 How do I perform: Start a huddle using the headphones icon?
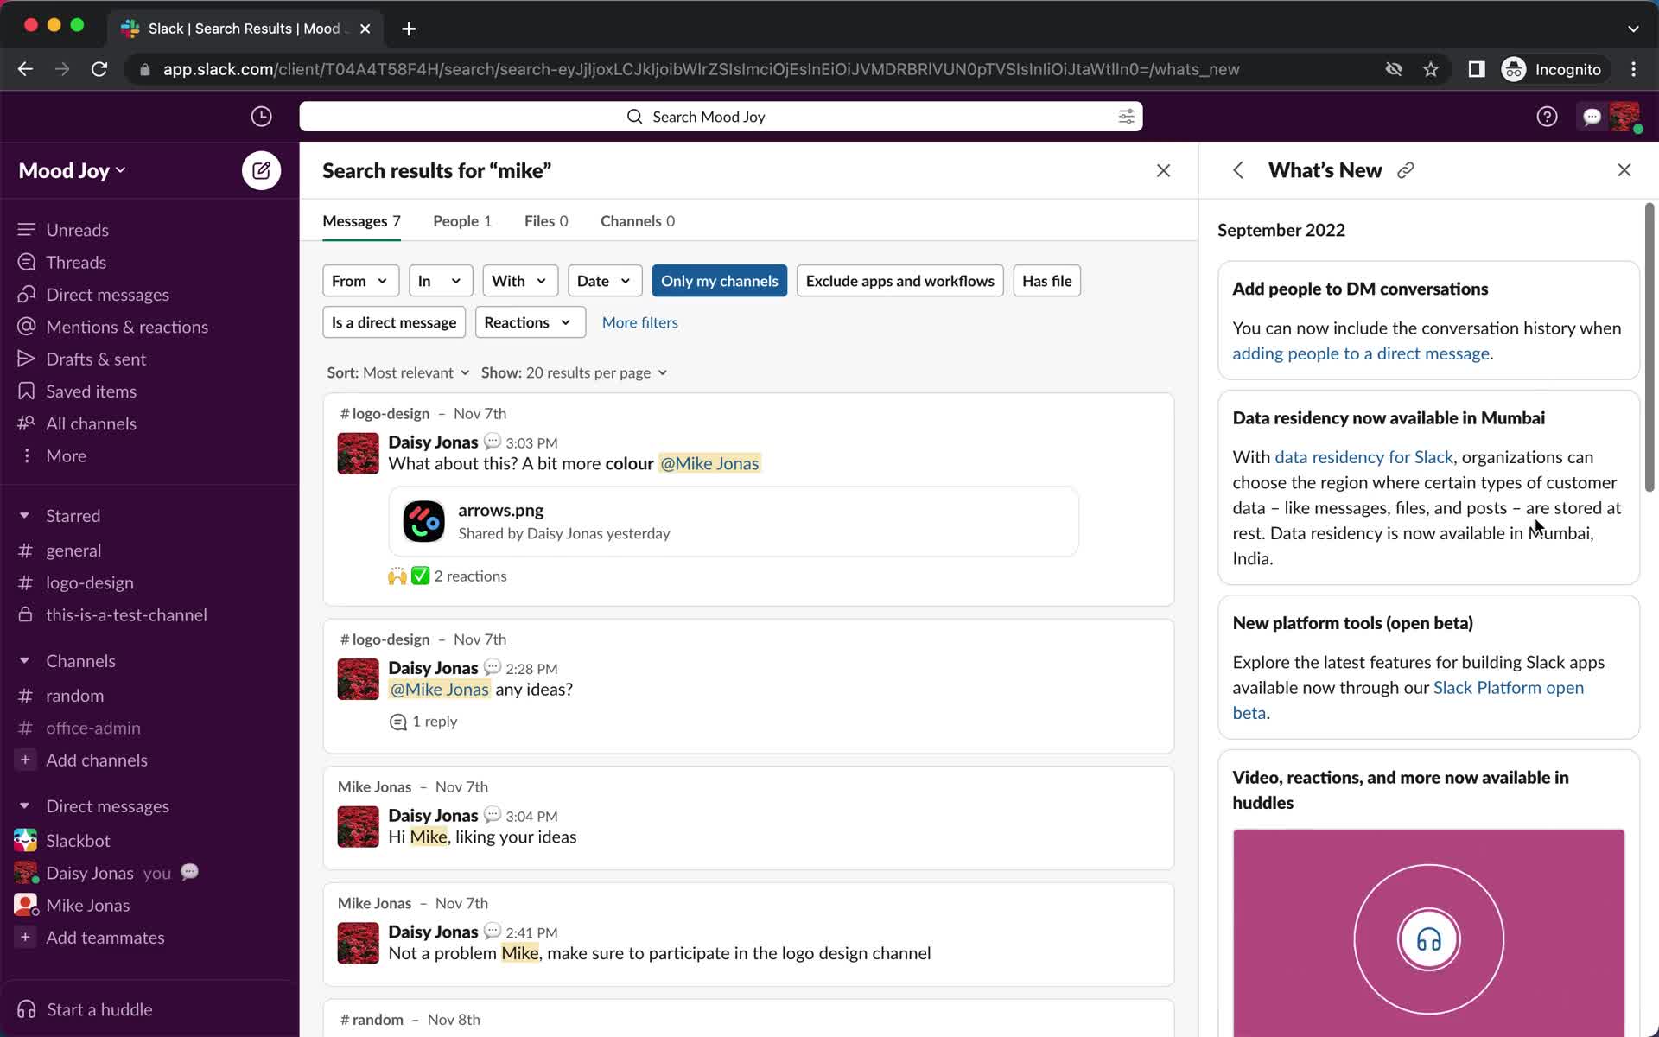[26, 1008]
